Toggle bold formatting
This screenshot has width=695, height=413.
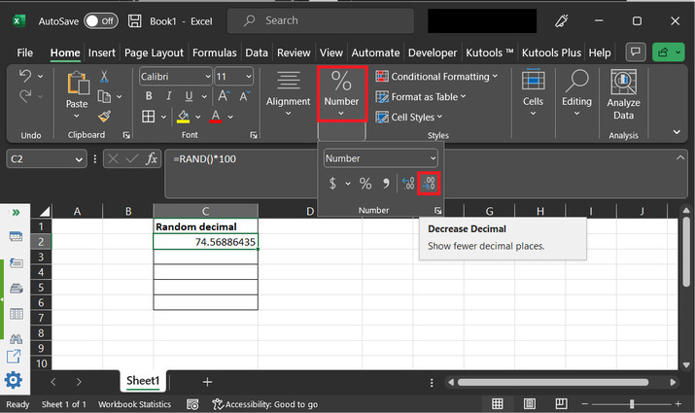[x=149, y=96]
